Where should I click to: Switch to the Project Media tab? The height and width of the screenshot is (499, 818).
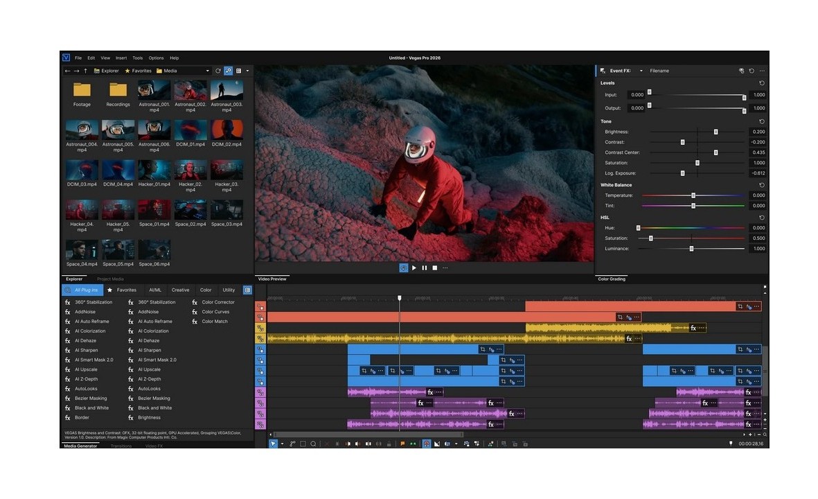[109, 279]
